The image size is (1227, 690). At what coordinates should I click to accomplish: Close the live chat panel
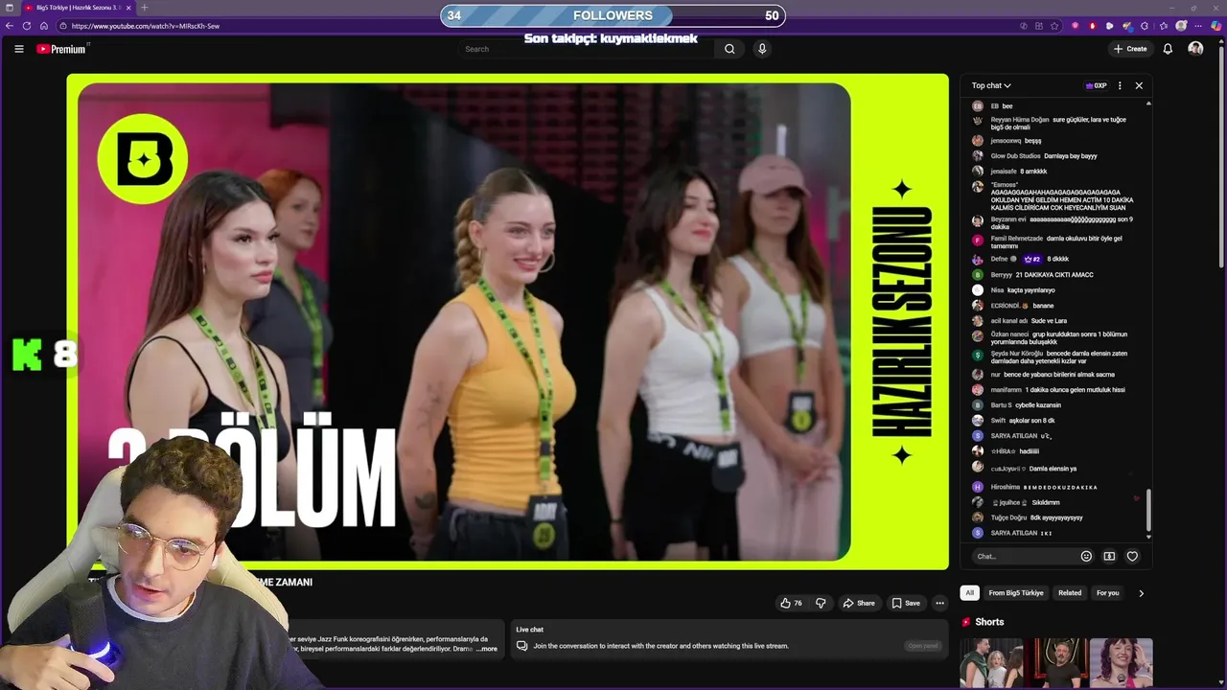coord(1139,85)
